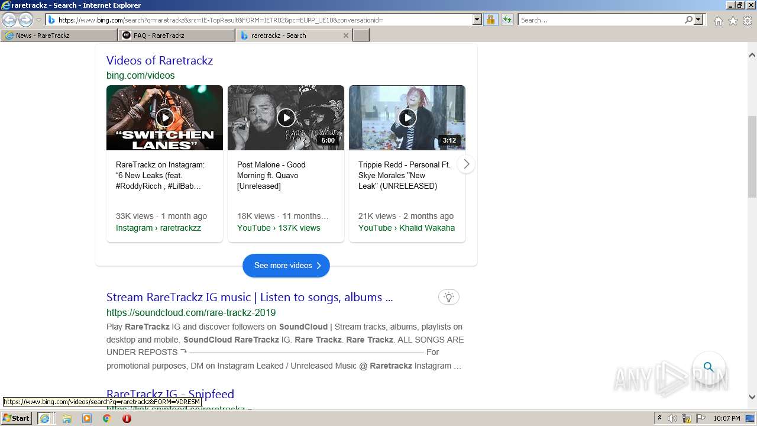
Task: Click the search magnifier icon in search box
Action: coord(688,20)
